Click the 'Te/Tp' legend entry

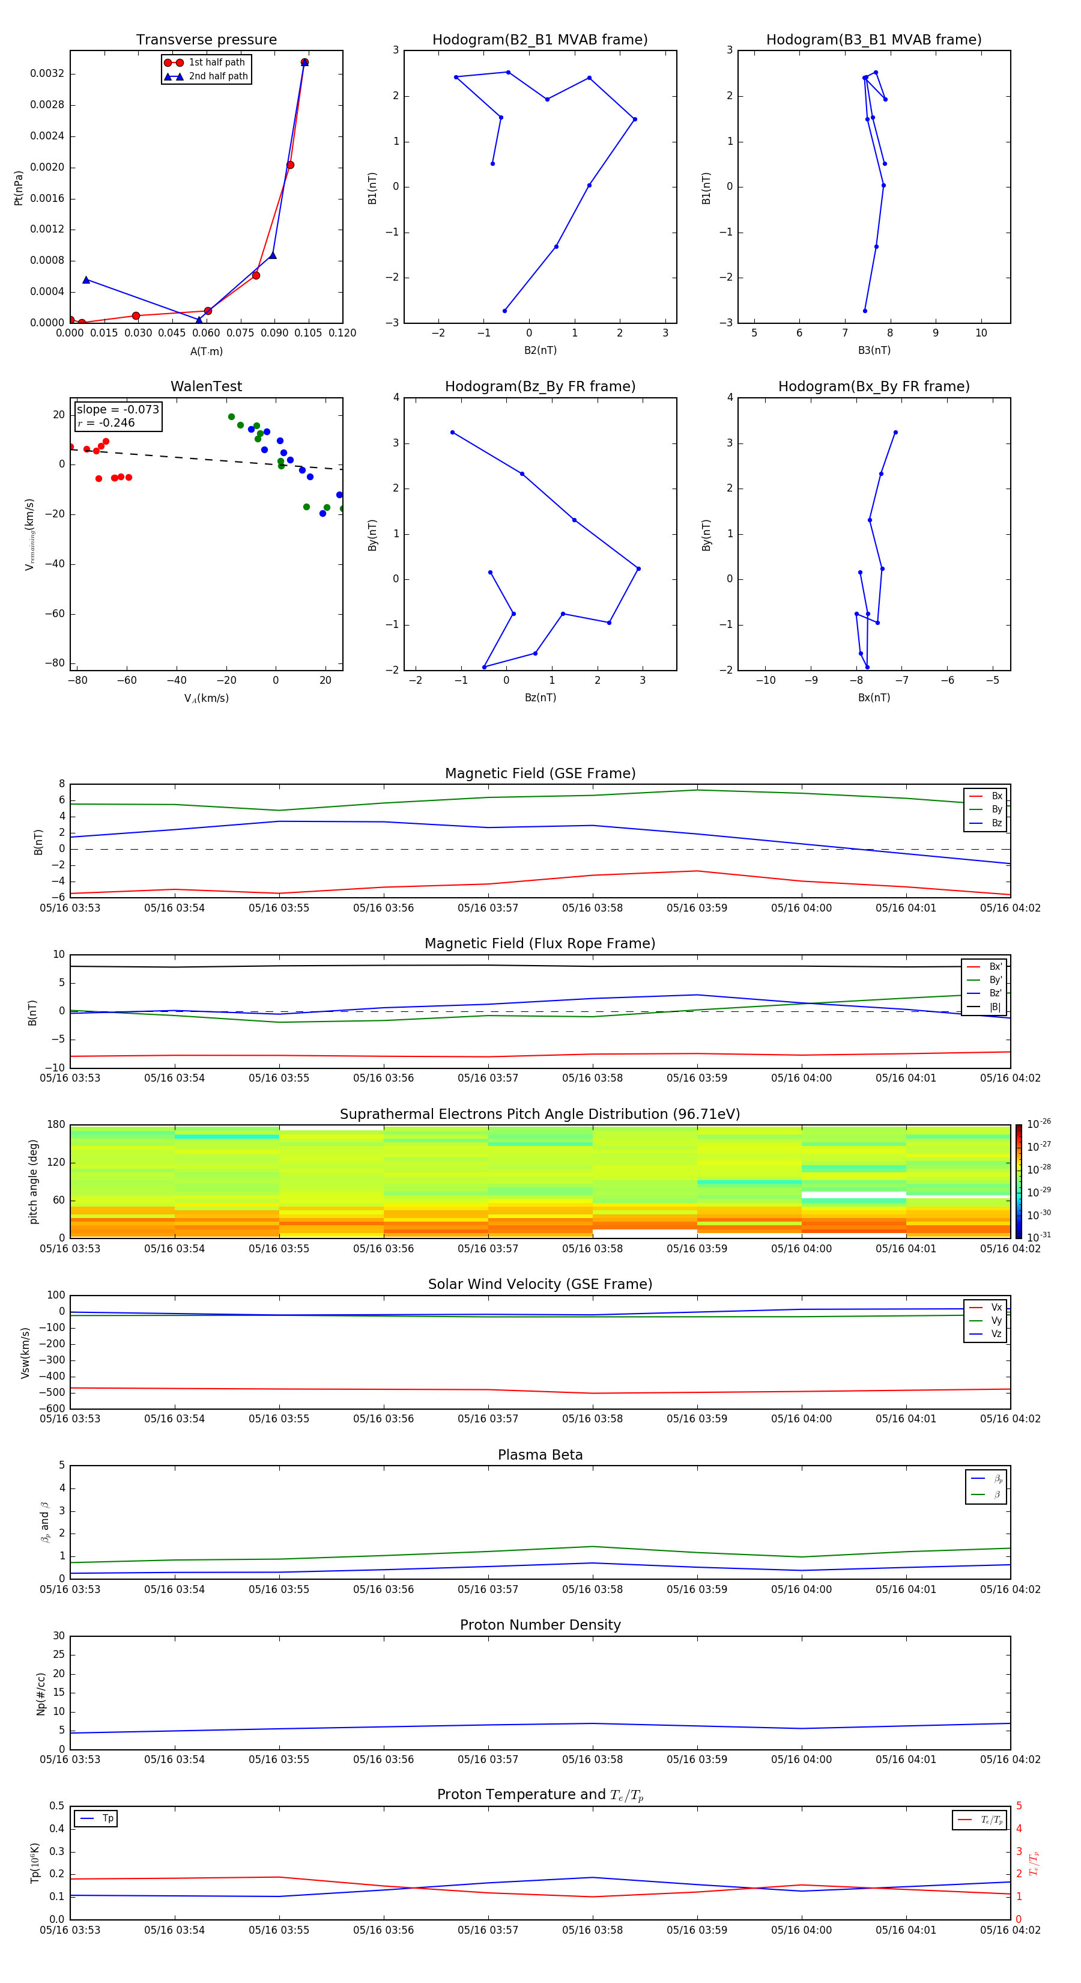point(980,1820)
